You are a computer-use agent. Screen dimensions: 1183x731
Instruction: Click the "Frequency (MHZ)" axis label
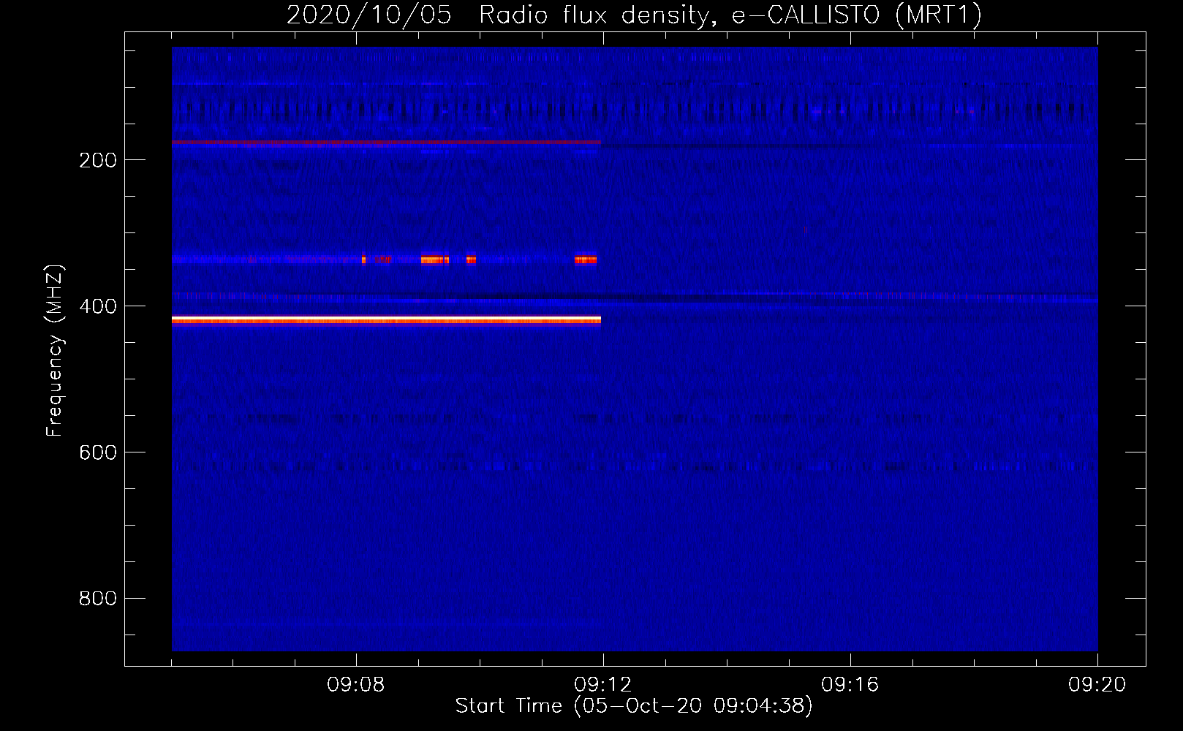point(55,350)
